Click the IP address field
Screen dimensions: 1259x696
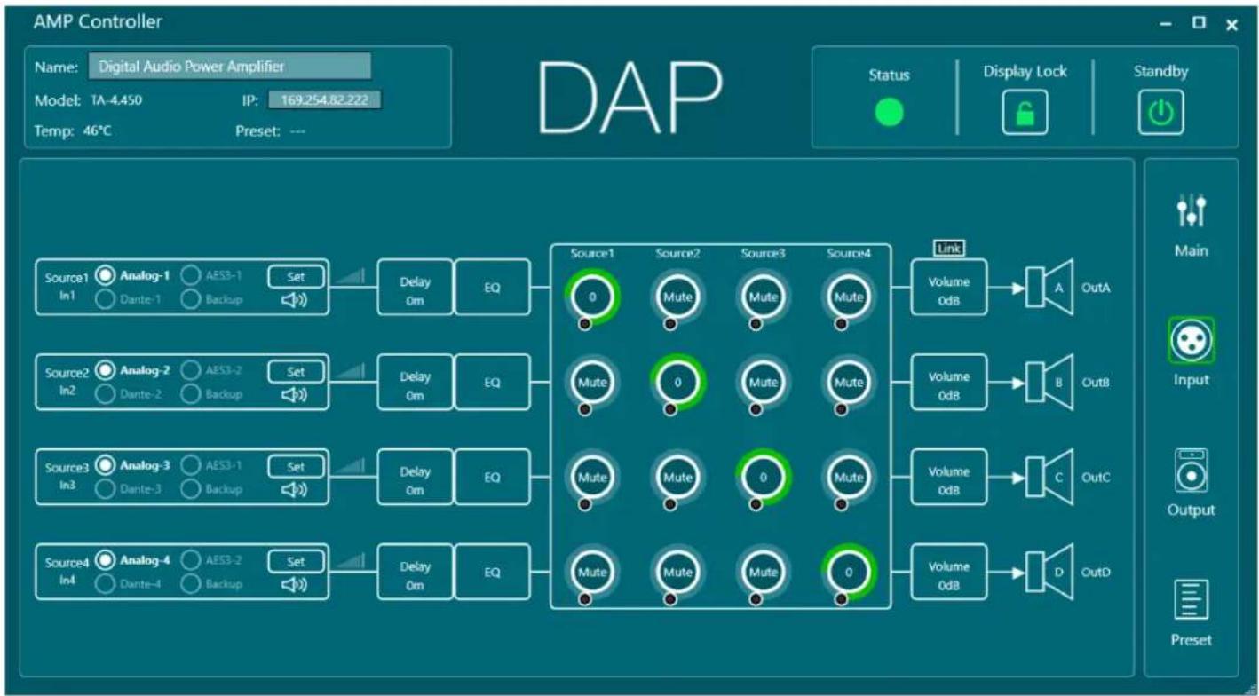(325, 100)
